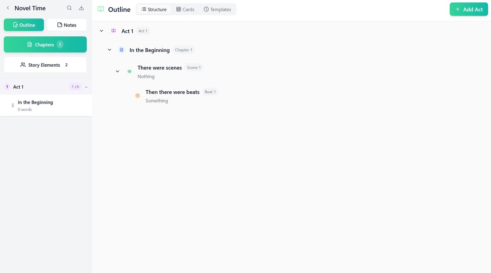Switch to the Cards view tab

point(185,9)
